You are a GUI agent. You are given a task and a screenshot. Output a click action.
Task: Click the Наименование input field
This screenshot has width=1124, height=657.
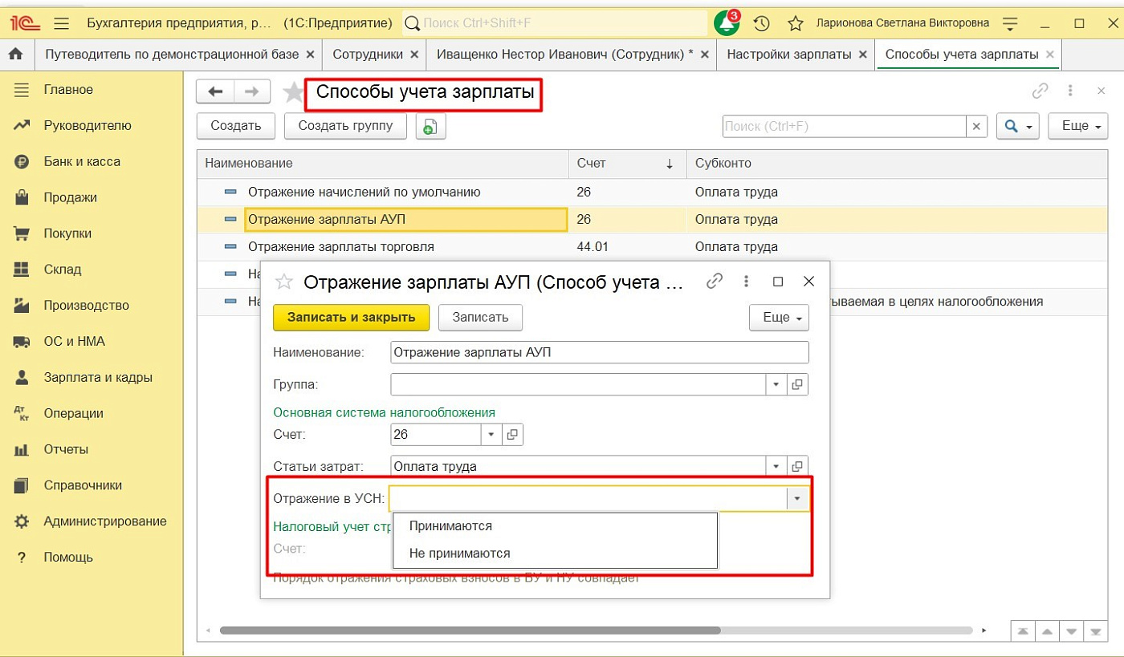[x=599, y=352]
